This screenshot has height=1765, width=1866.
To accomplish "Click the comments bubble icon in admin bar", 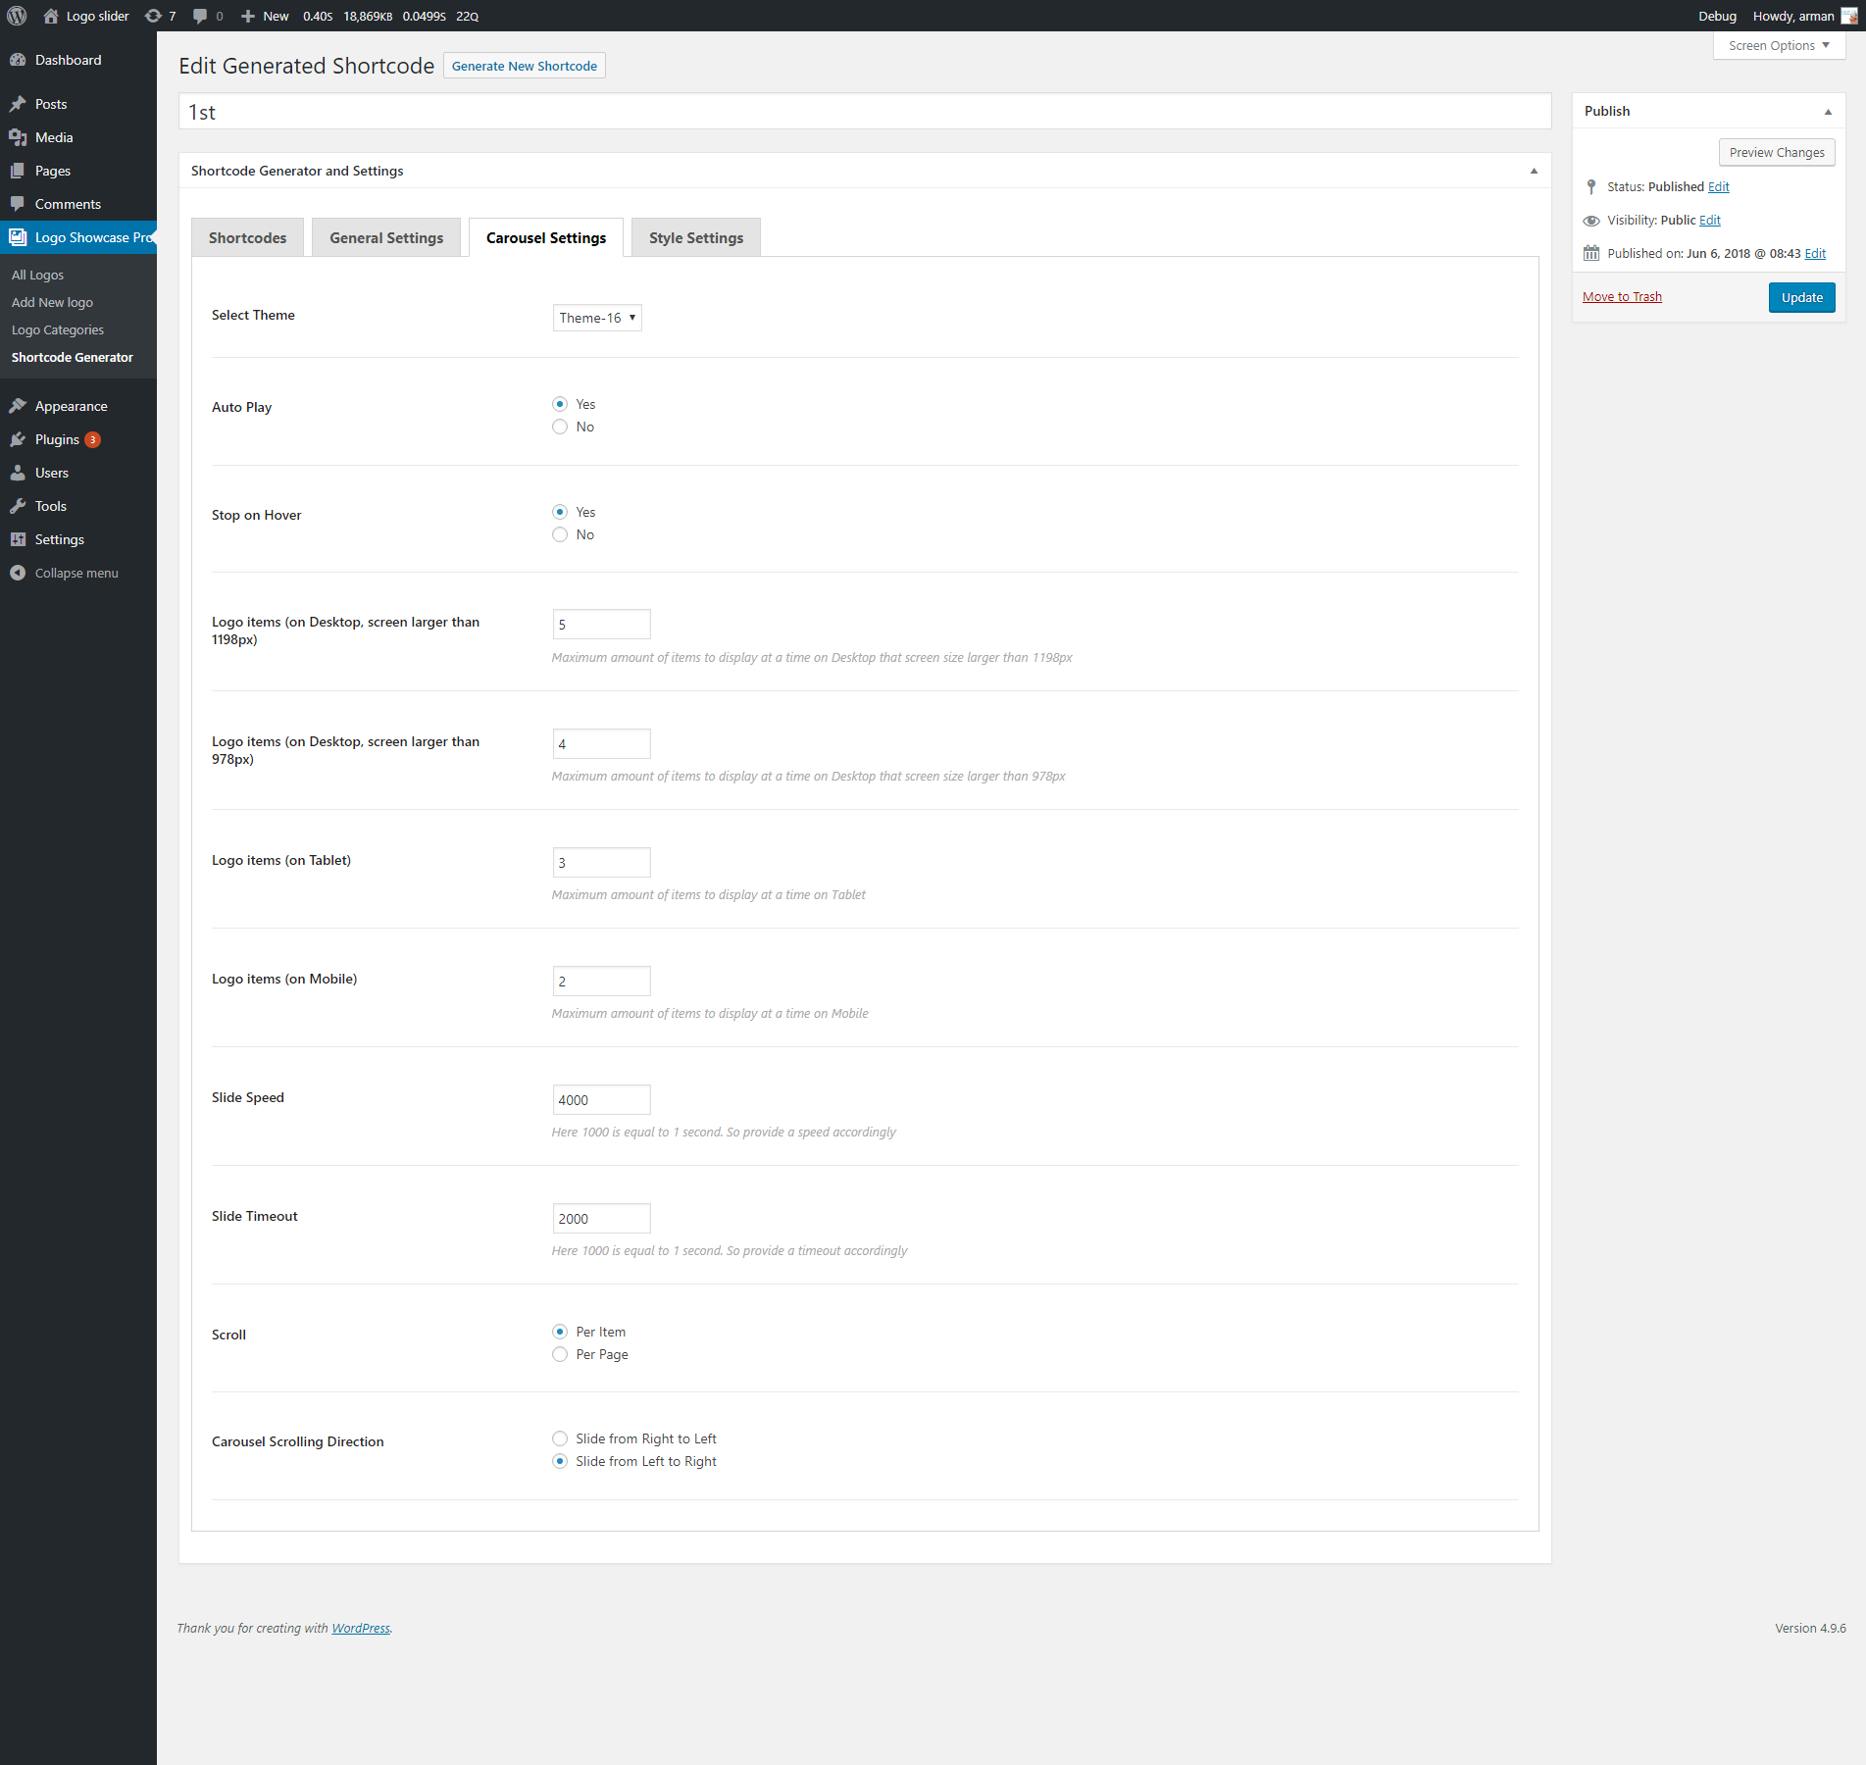I will pos(200,16).
